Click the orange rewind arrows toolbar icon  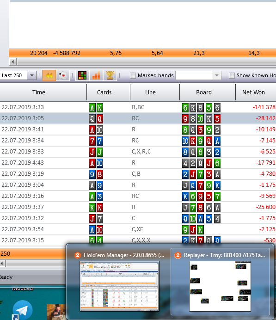(49, 75)
